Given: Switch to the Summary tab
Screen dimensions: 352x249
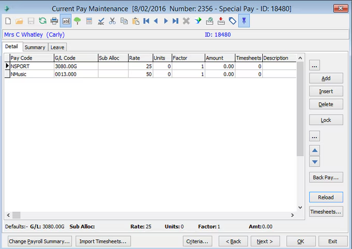Looking at the screenshot, I should pyautogui.click(x=35, y=48).
